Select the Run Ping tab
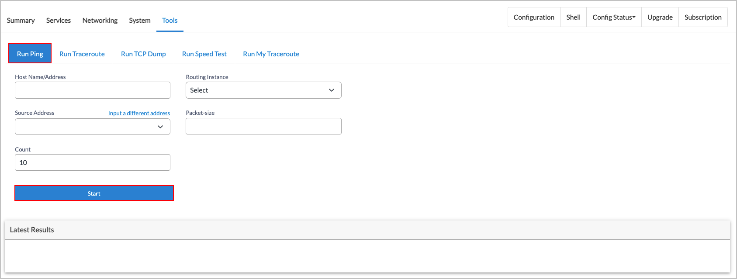 tap(30, 54)
